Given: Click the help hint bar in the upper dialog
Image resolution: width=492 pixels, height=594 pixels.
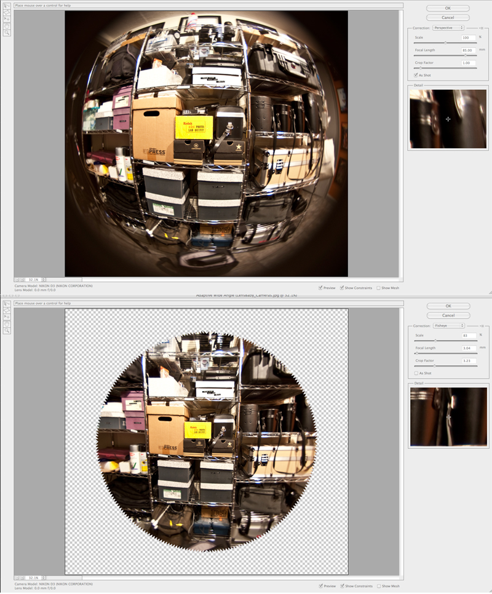Looking at the screenshot, I should [x=208, y=6].
